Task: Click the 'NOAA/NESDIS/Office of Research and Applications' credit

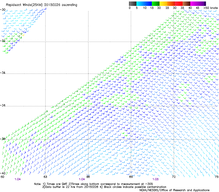Action: (174, 190)
